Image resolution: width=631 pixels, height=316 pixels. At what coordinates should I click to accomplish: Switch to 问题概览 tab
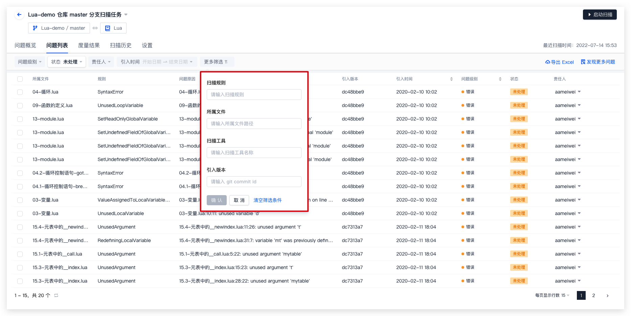[25, 45]
